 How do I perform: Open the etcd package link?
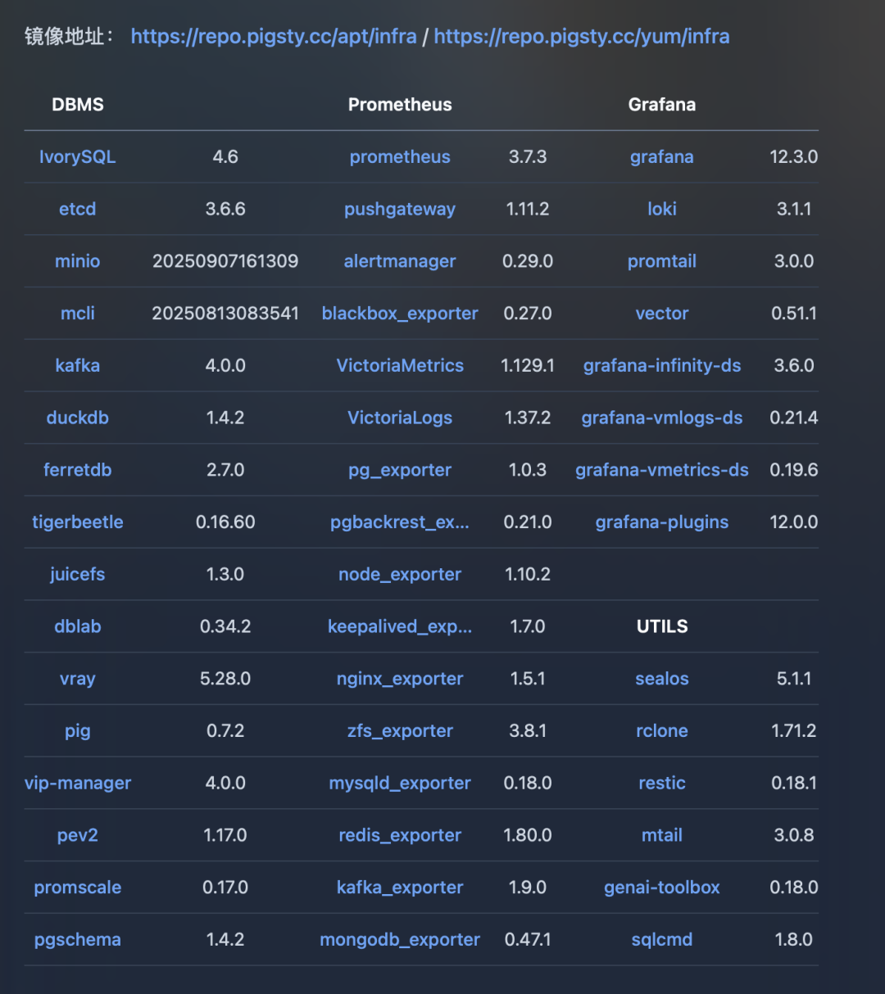point(78,210)
